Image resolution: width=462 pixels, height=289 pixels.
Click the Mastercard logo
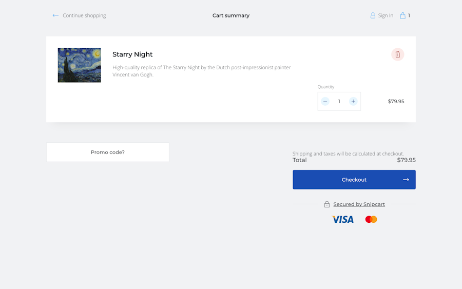[371, 219]
